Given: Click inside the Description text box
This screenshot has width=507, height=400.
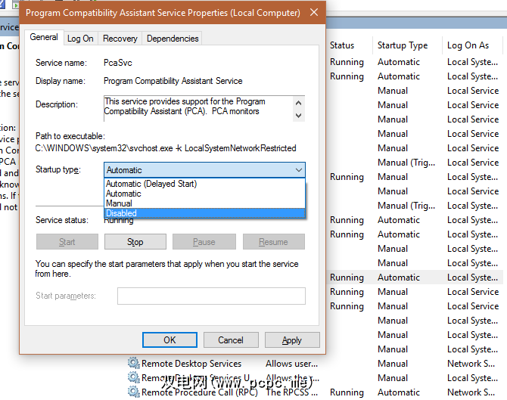Looking at the screenshot, I should point(198,109).
